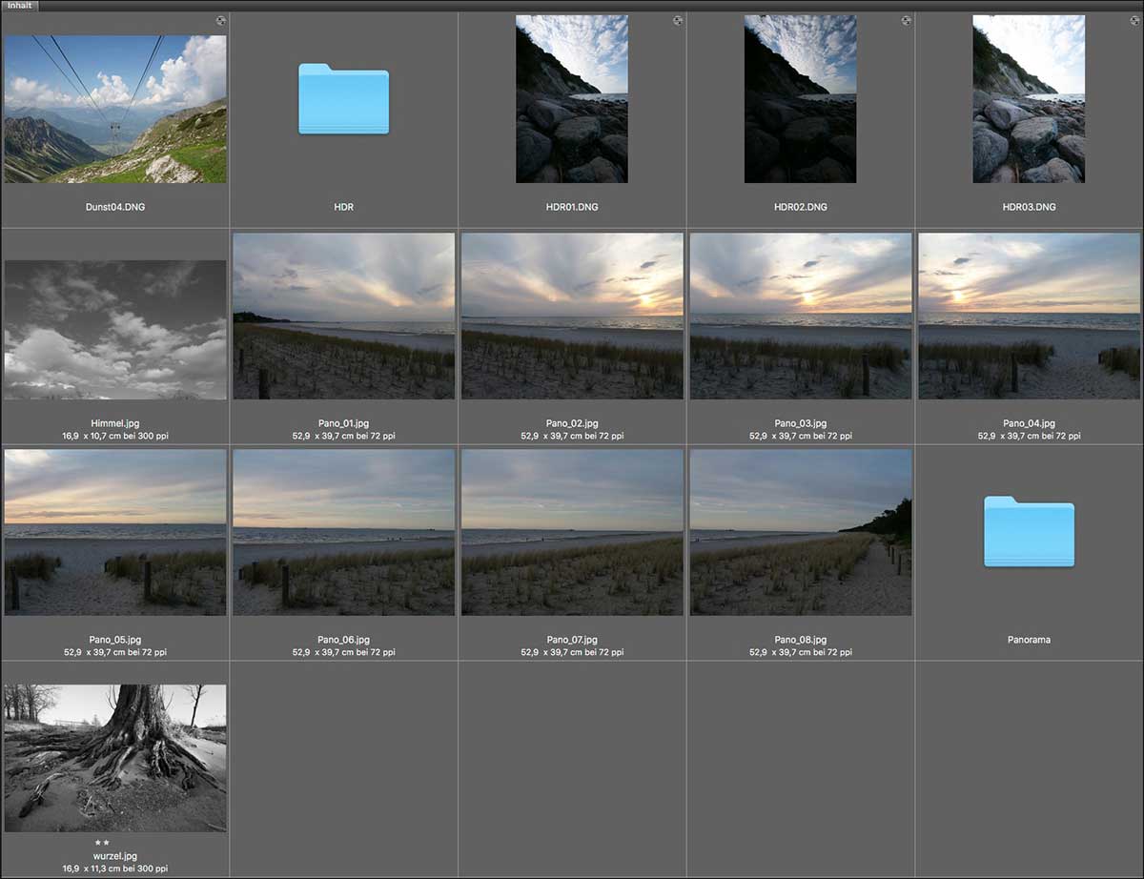Open the HDR folder icon
1144x879 pixels.
point(343,98)
